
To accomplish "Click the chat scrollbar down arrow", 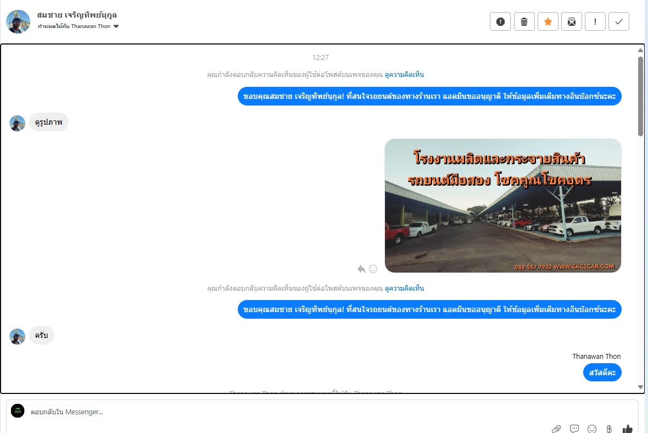I will tap(640, 387).
